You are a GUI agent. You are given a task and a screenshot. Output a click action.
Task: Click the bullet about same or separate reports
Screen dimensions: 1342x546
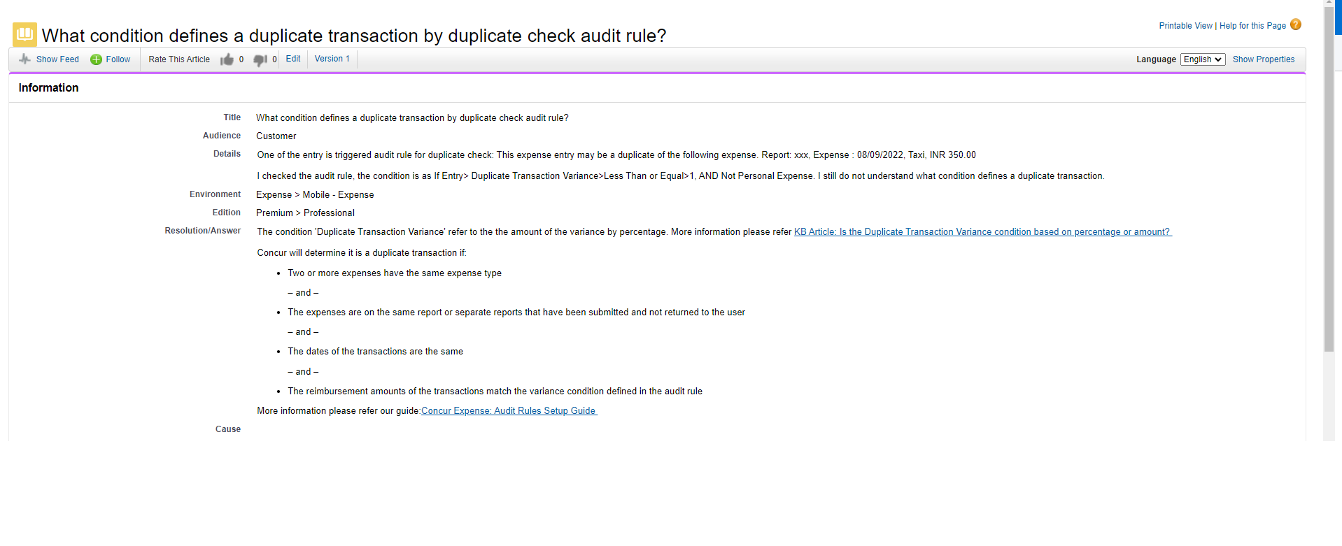click(x=516, y=312)
